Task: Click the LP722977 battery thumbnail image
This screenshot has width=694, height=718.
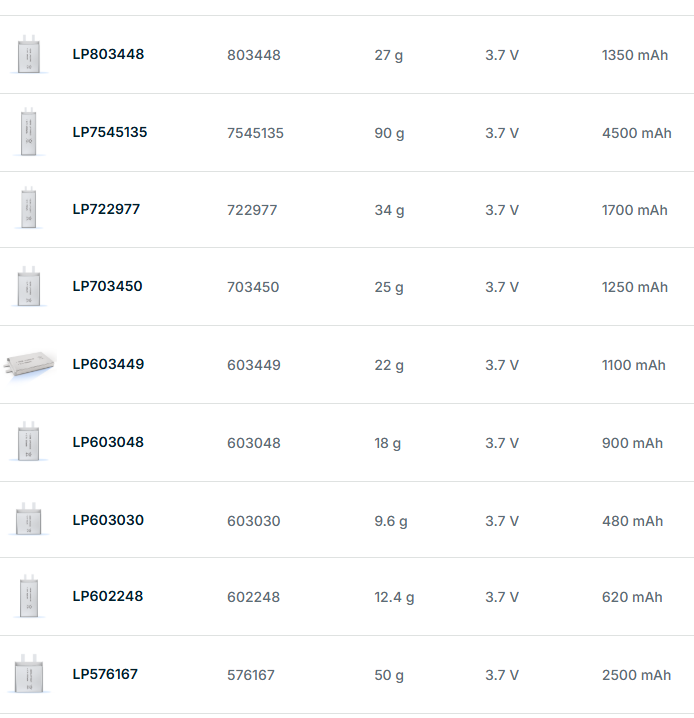Action: [x=28, y=209]
